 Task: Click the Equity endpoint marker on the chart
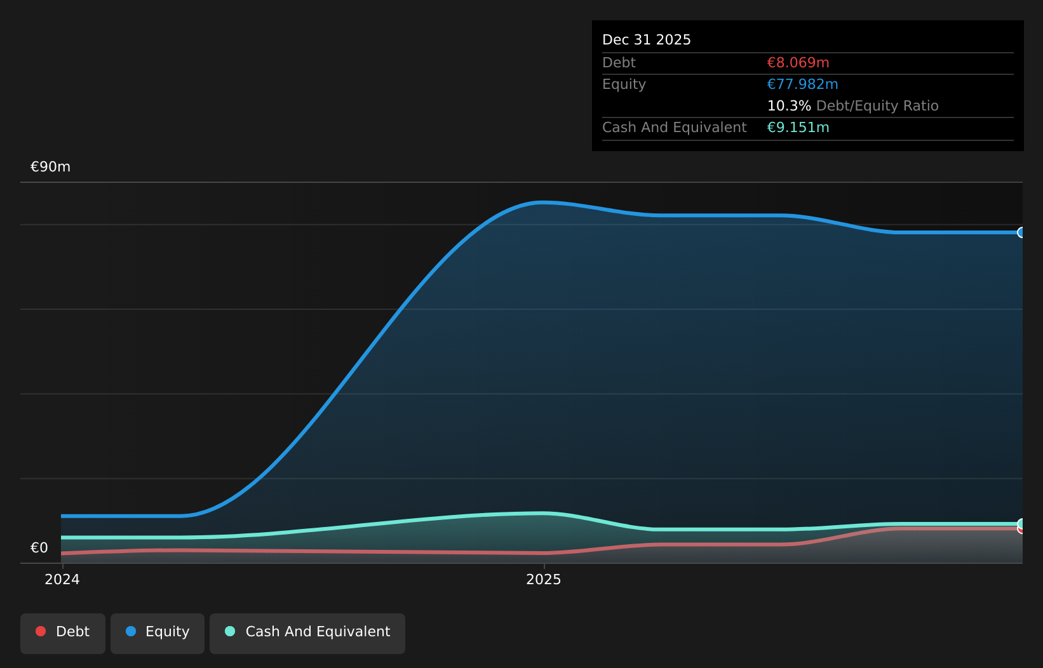coord(1021,232)
